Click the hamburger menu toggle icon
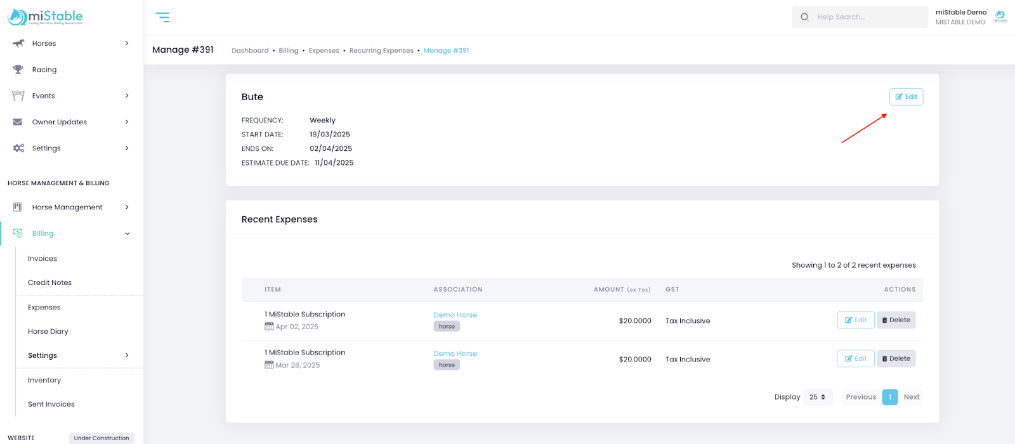Image resolution: width=1015 pixels, height=444 pixels. pos(162,17)
